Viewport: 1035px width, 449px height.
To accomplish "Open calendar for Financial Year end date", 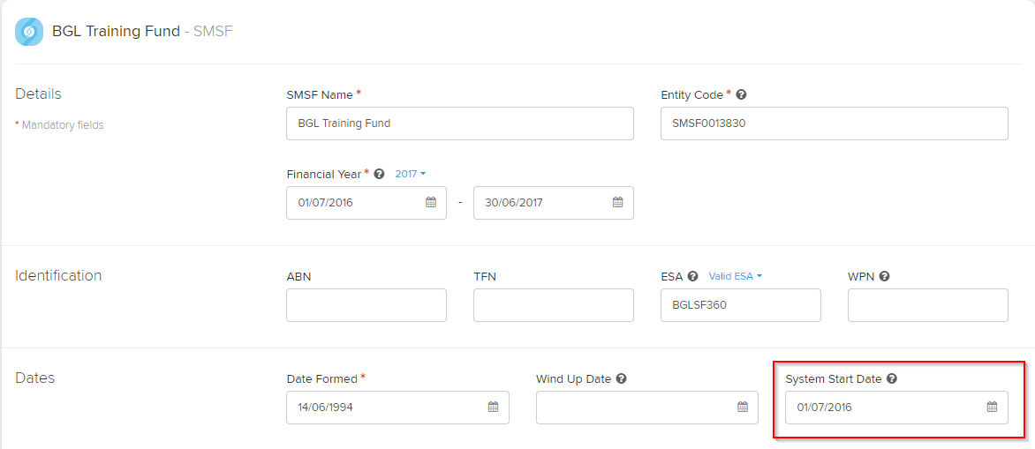I will point(618,202).
